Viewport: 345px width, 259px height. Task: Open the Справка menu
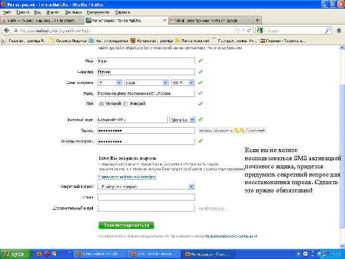point(123,12)
